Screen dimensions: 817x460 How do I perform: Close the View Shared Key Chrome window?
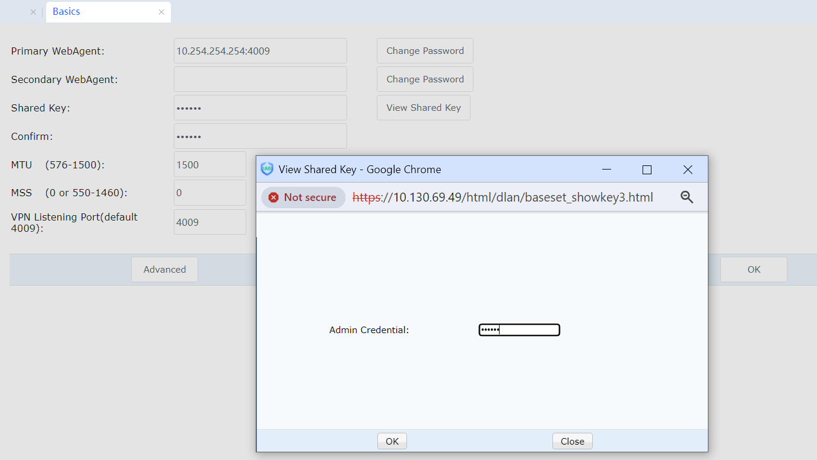688,170
